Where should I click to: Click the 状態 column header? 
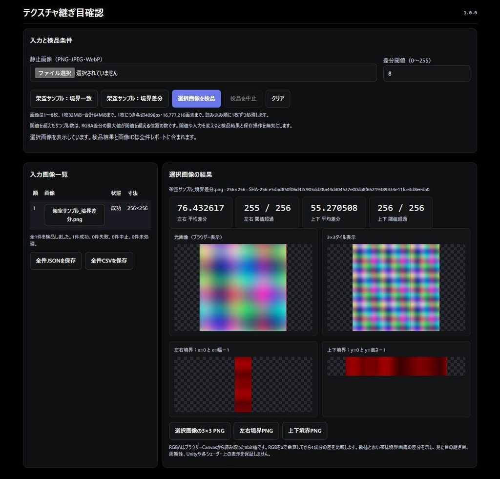click(x=116, y=193)
